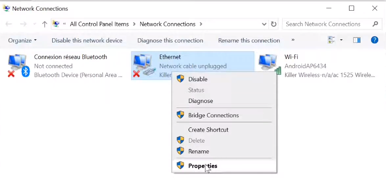Choose Status in the context menu
Image resolution: width=386 pixels, height=180 pixels.
224,90
